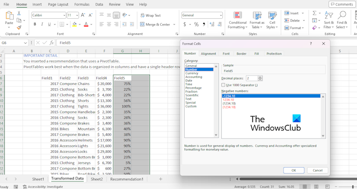Click the Increase Indent icon
This screenshot has height=189, width=357.
coord(132,24)
